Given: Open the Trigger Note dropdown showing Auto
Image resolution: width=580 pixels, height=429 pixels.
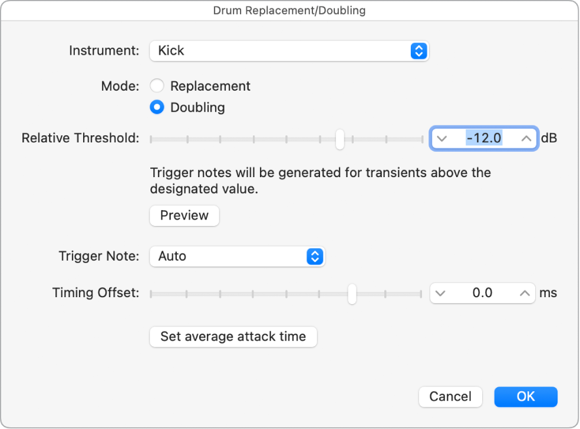Looking at the screenshot, I should [237, 257].
